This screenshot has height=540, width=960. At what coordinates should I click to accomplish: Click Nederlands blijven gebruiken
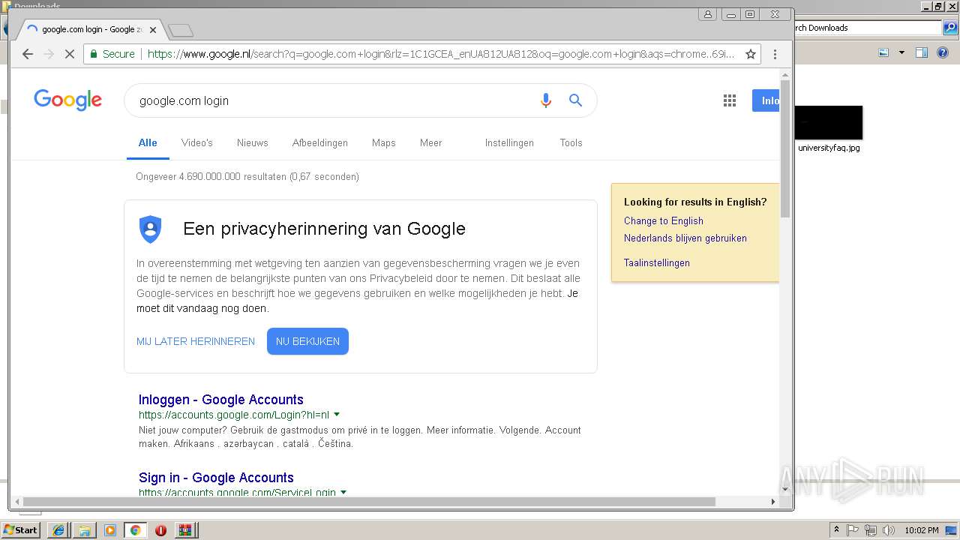(685, 238)
